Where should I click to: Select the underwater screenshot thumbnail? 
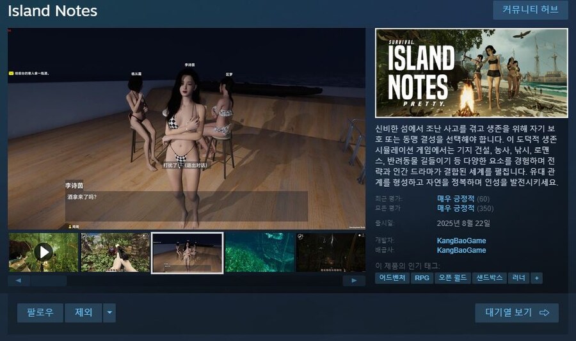(x=260, y=252)
